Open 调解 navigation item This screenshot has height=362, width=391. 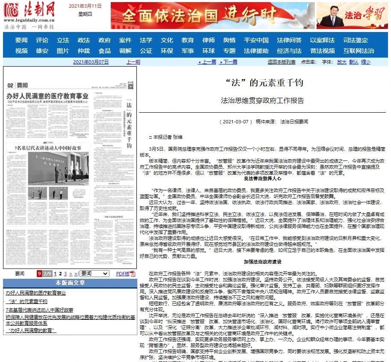tap(125, 51)
